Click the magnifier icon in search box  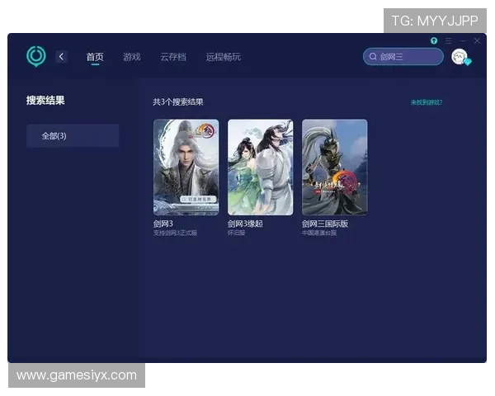(x=373, y=57)
